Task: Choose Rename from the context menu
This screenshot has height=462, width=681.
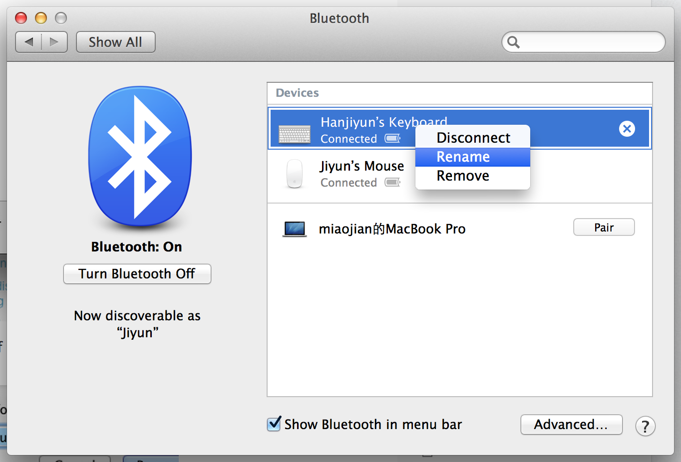Action: 473,157
